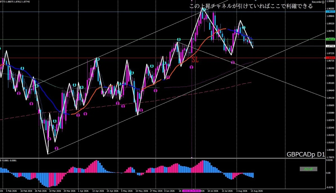Click the 8 Jun 2026 date label
Image resolution: width=336 pixels, height=193 pixels.
coord(170,191)
